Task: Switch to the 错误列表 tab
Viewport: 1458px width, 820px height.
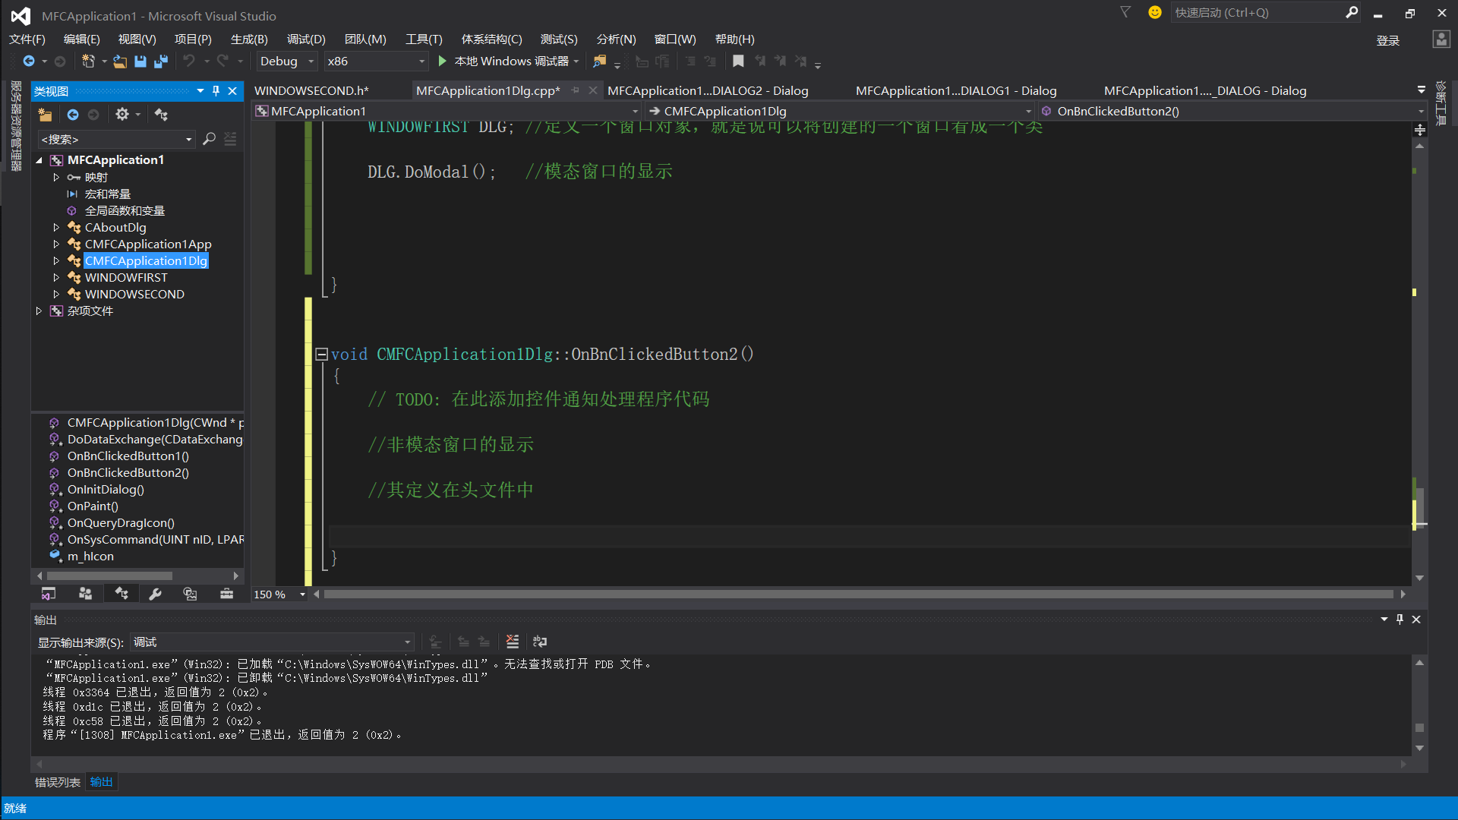Action: [x=58, y=782]
